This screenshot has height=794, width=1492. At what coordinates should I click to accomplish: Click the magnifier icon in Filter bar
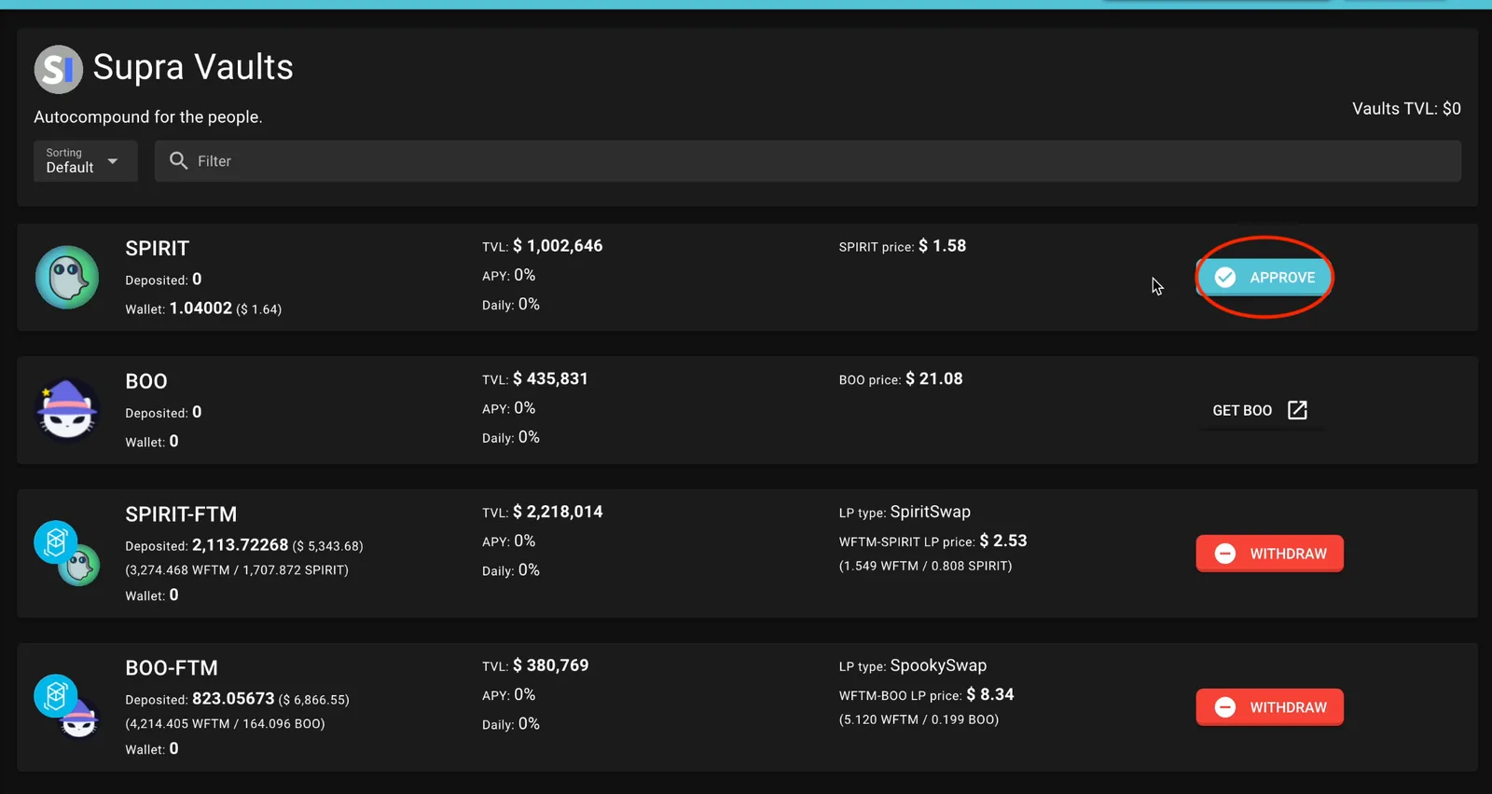point(178,160)
